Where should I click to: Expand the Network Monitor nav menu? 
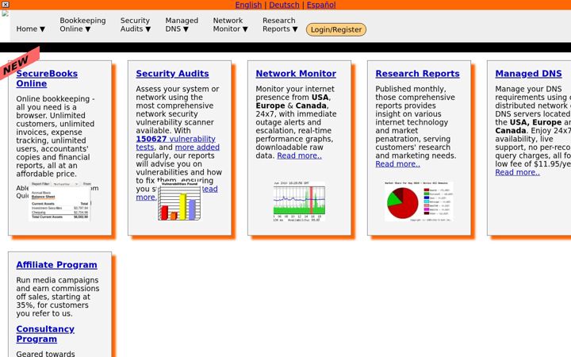[x=231, y=25]
